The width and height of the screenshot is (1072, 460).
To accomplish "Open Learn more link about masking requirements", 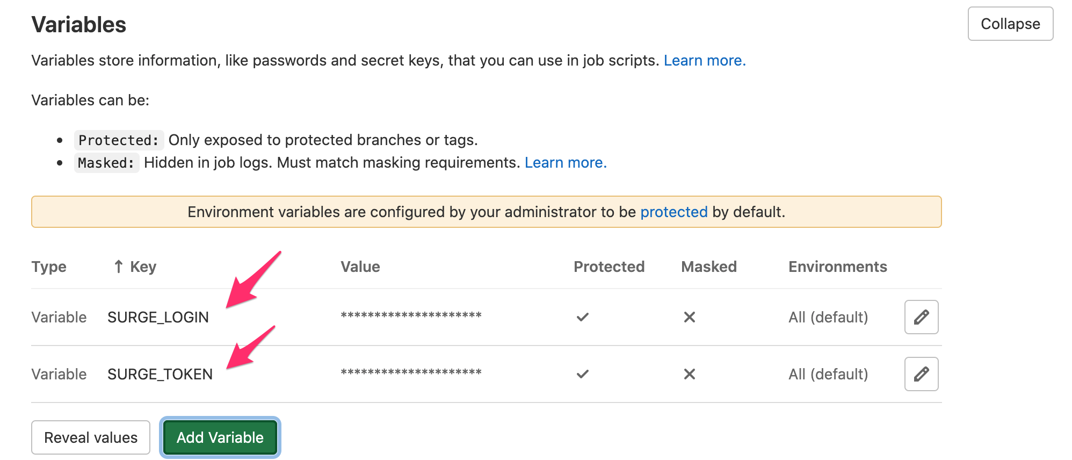I will pos(566,162).
